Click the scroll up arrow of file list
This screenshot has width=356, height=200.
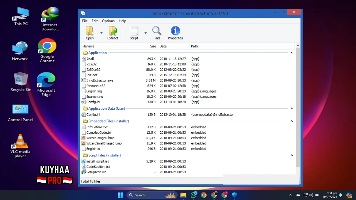298,46
